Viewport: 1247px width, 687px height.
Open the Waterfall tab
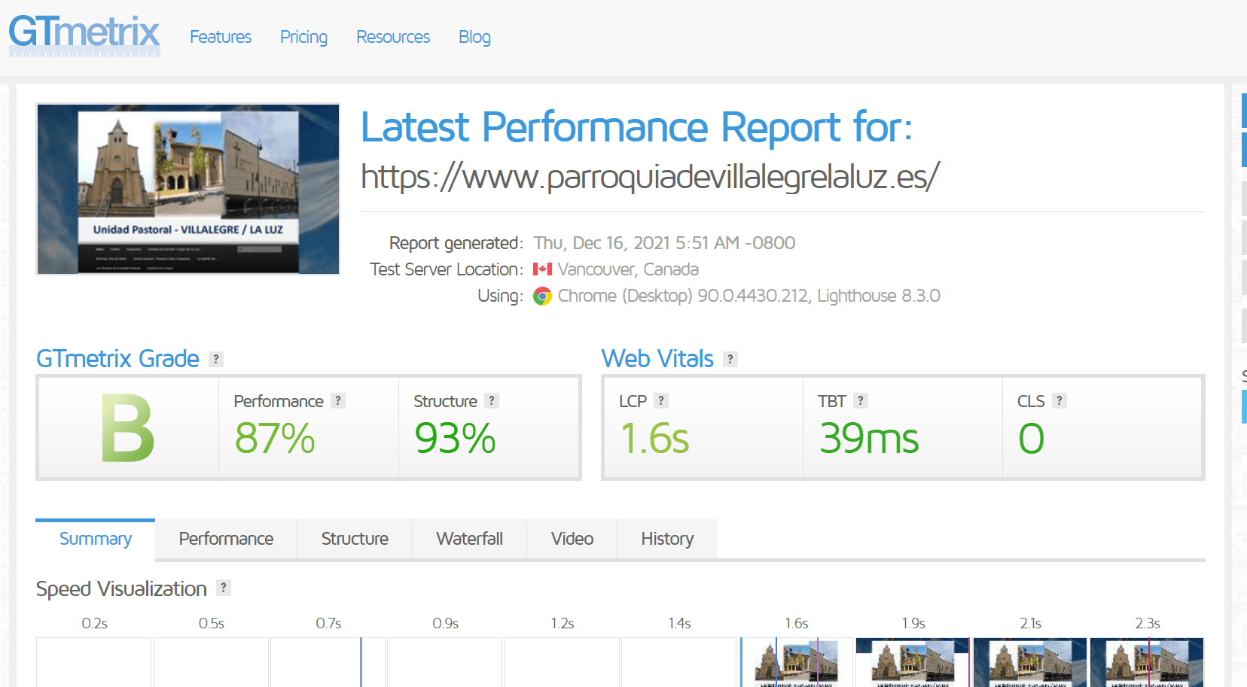(469, 539)
